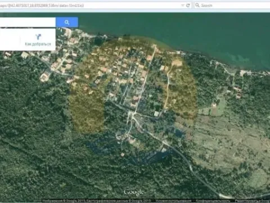Screen dimensions: 270x203
Task: Click the browser address bar URL
Action: [x=42, y=6]
